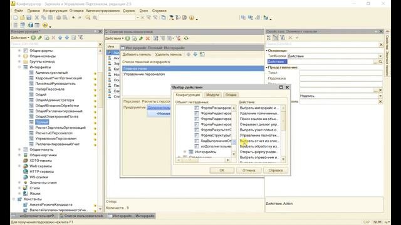Screen dimensions: 401x225
Task: Click the green Add icon in Configuration panel
Action: click(33, 37)
